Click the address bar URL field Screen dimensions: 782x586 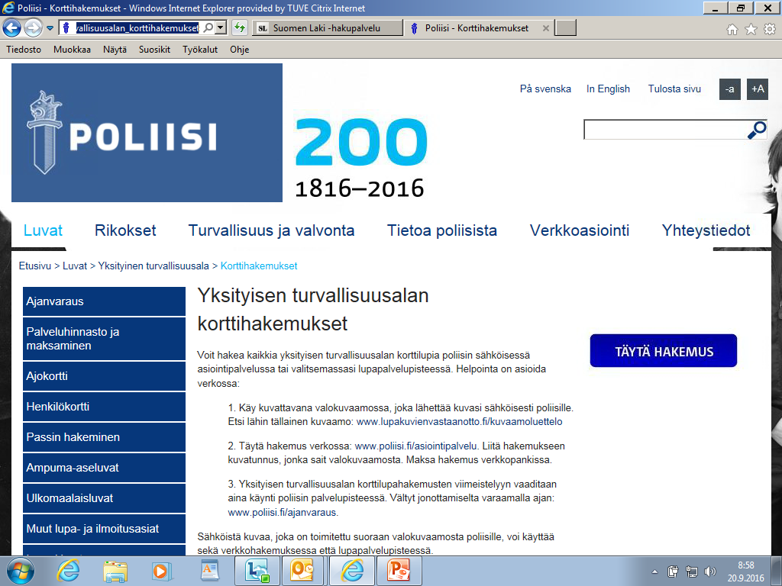tap(137, 28)
